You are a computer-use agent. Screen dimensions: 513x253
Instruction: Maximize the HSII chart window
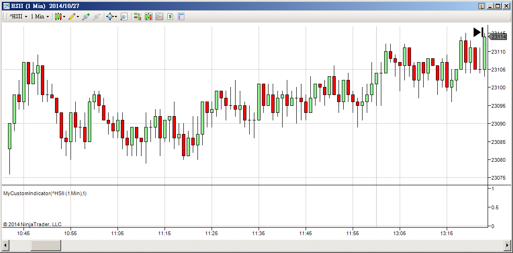[497, 6]
